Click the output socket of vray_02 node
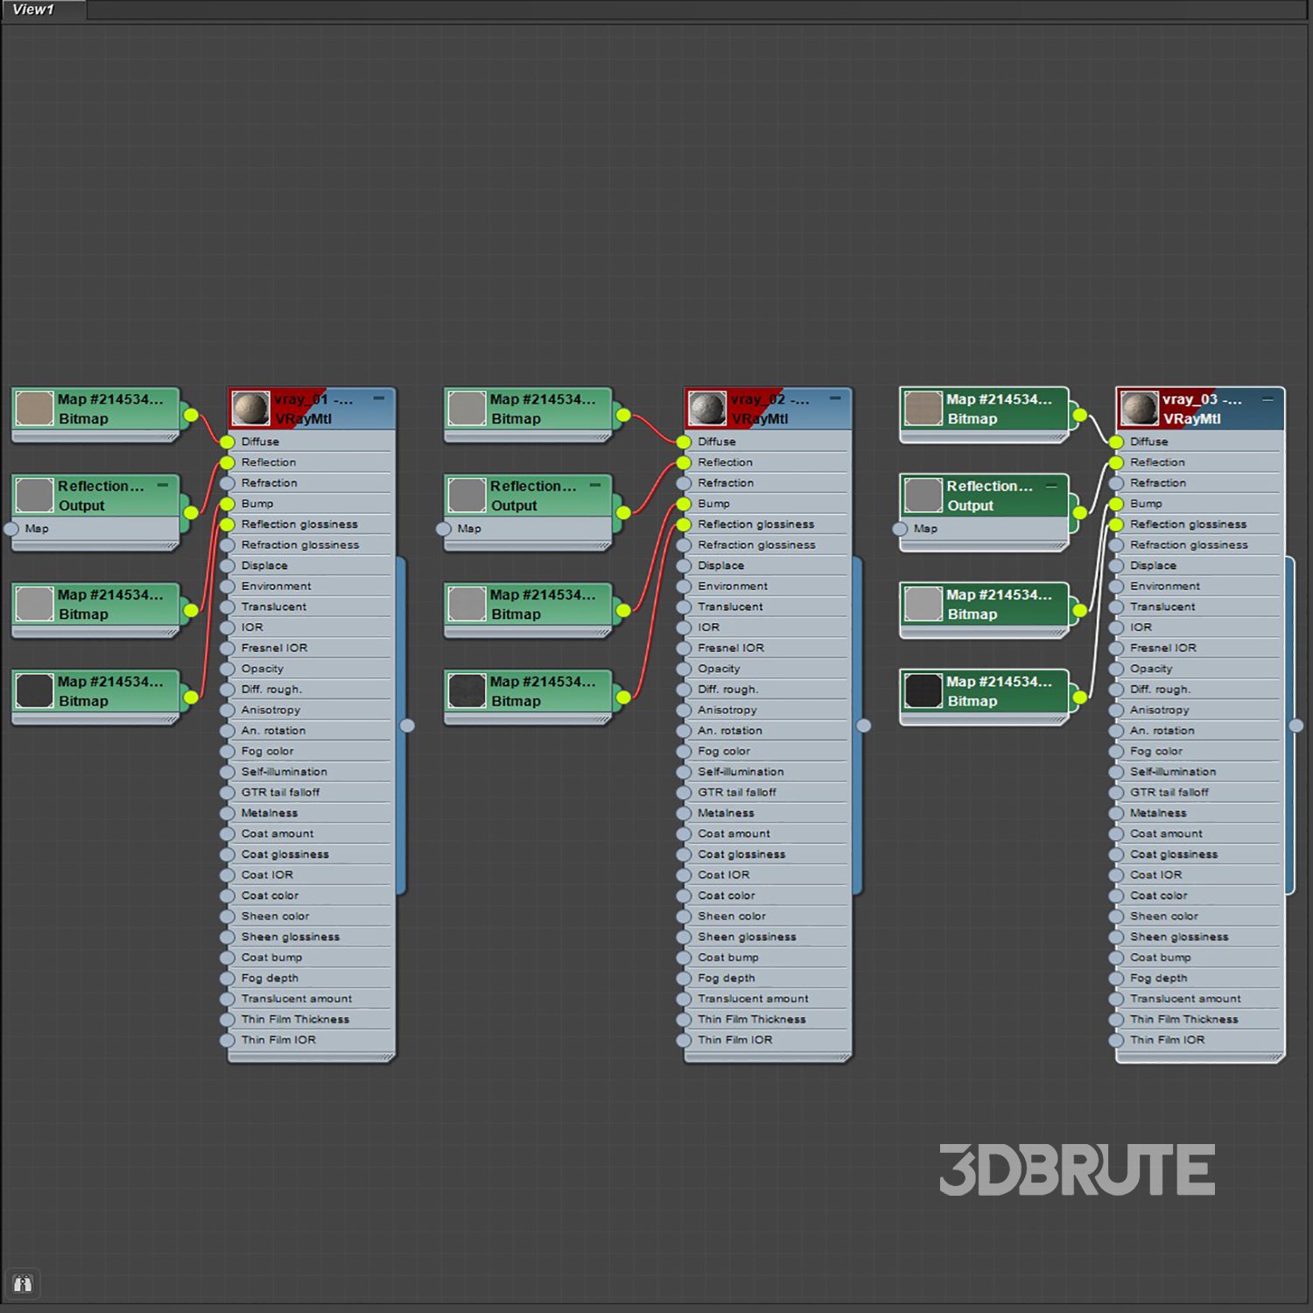The width and height of the screenshot is (1313, 1313). pos(864,726)
